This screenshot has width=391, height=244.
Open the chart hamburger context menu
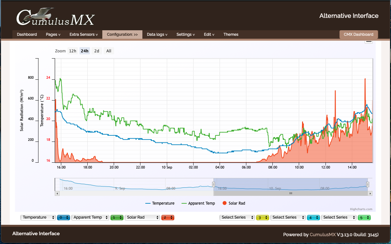[369, 41]
